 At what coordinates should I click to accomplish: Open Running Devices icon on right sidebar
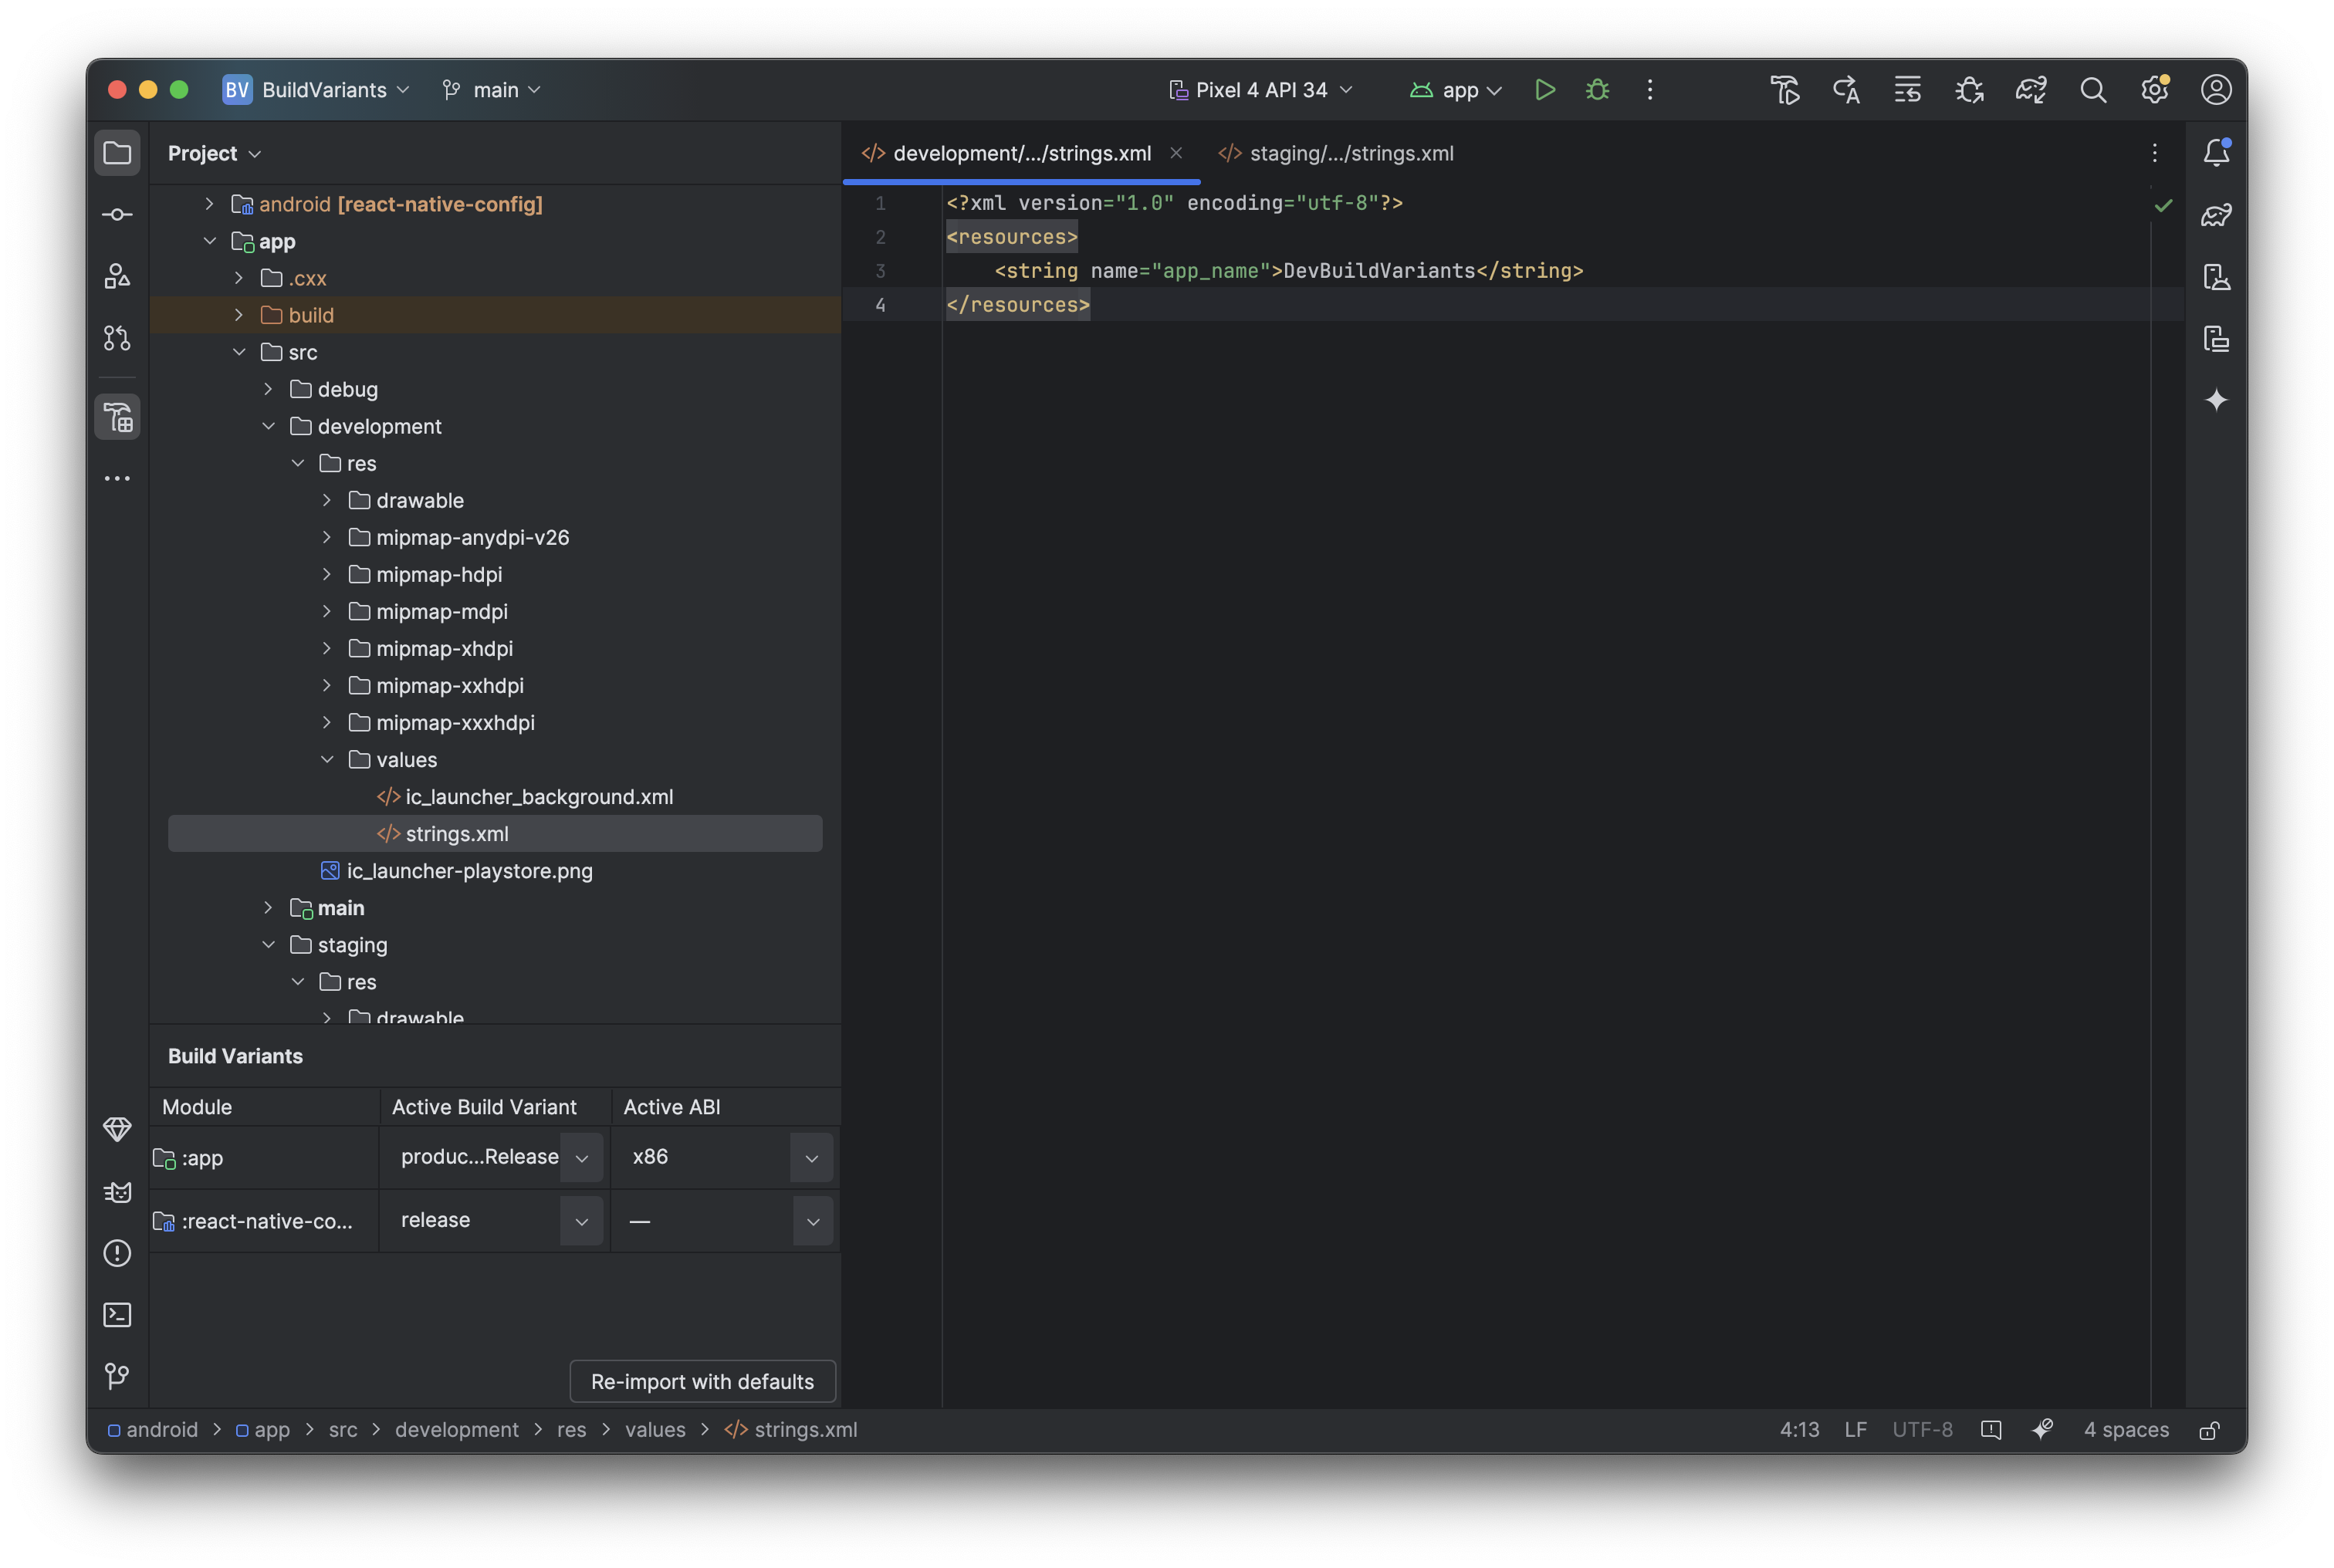click(x=2216, y=339)
